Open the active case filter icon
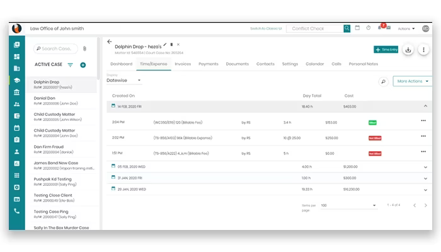The height and width of the screenshot is (252, 441). [71, 65]
